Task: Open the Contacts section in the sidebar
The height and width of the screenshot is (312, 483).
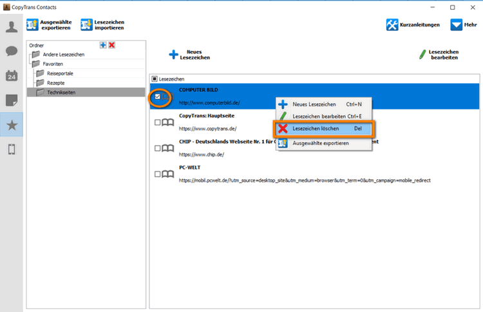Action: (x=12, y=27)
